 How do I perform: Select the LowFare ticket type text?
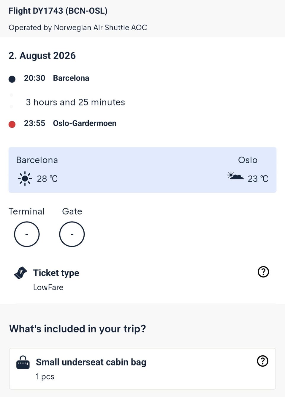48,287
